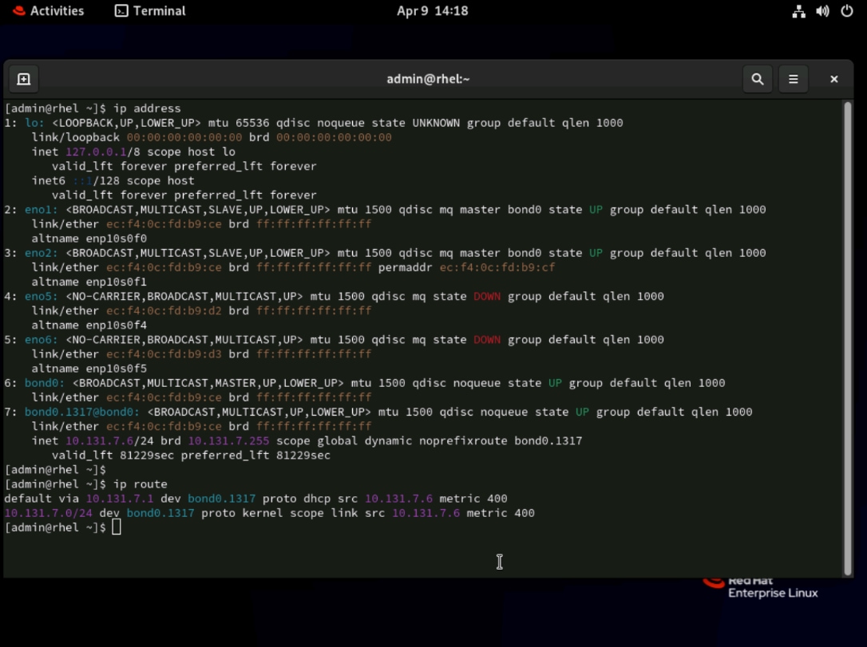Click interface name 'eno1:'
The height and width of the screenshot is (647, 867).
click(x=41, y=209)
